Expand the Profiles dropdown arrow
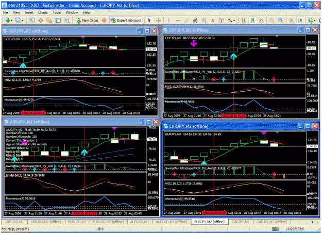The width and height of the screenshot is (322, 233). (22, 21)
